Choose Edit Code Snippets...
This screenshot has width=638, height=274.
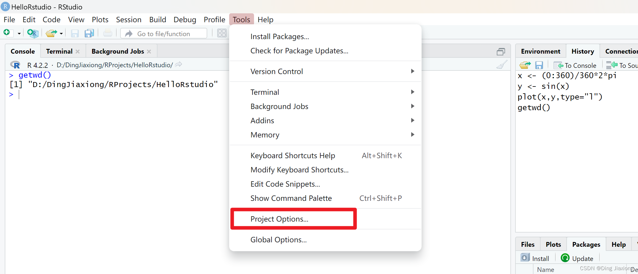pyautogui.click(x=325, y=184)
